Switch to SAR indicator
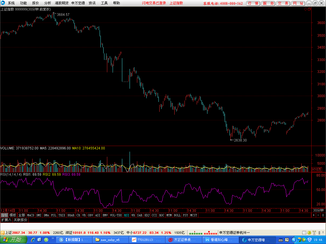Viewport: 326px width, 244px height. (140, 215)
